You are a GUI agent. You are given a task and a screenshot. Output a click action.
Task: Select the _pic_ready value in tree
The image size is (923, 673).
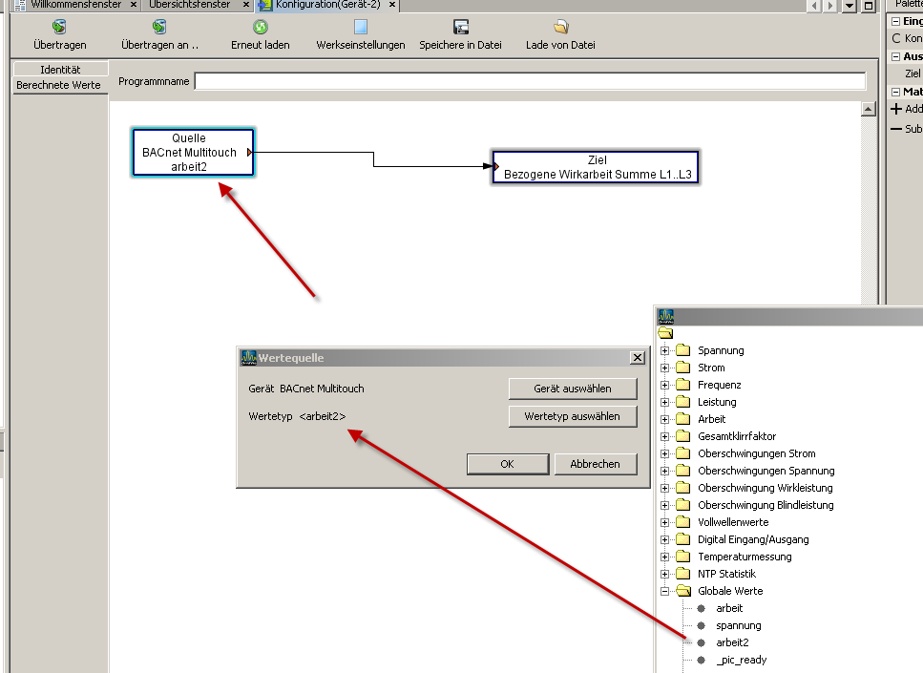point(741,660)
